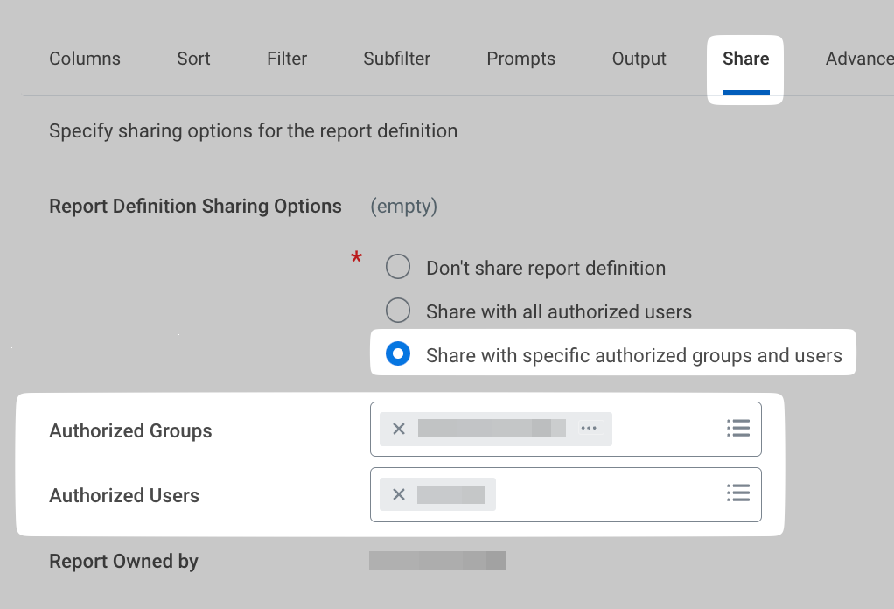
Task: Open the Output tab
Action: [x=639, y=59]
